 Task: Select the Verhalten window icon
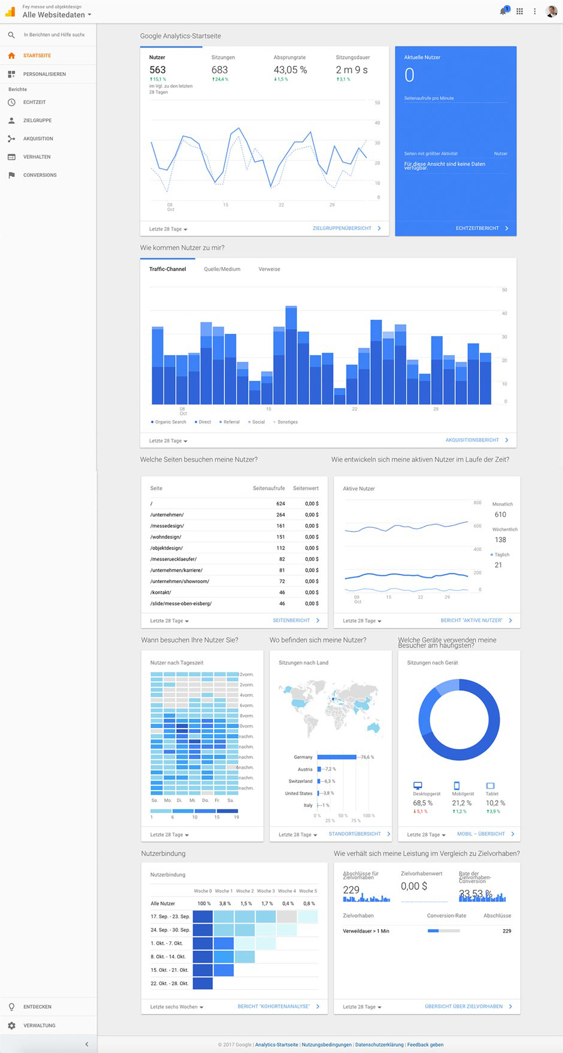(11, 157)
